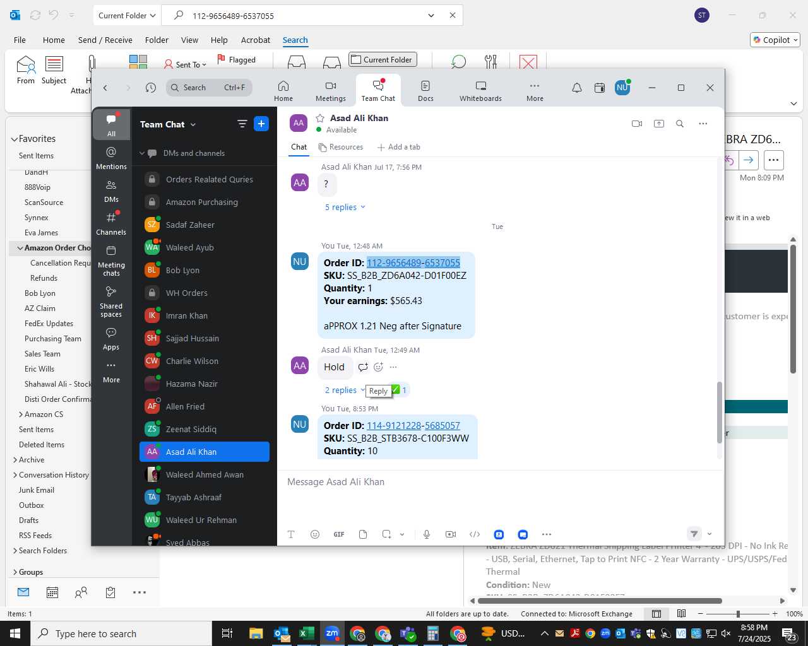Open the Team Chat filter icon
Screen dimensions: 808x646
pos(242,124)
